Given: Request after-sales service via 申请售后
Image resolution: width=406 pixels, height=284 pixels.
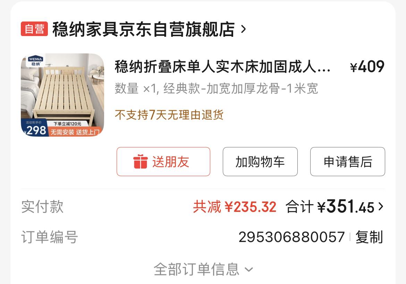Looking at the screenshot, I should (x=348, y=162).
